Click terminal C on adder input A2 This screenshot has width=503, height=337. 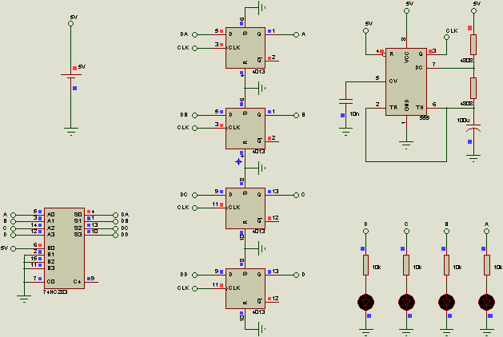pyautogui.click(x=13, y=228)
